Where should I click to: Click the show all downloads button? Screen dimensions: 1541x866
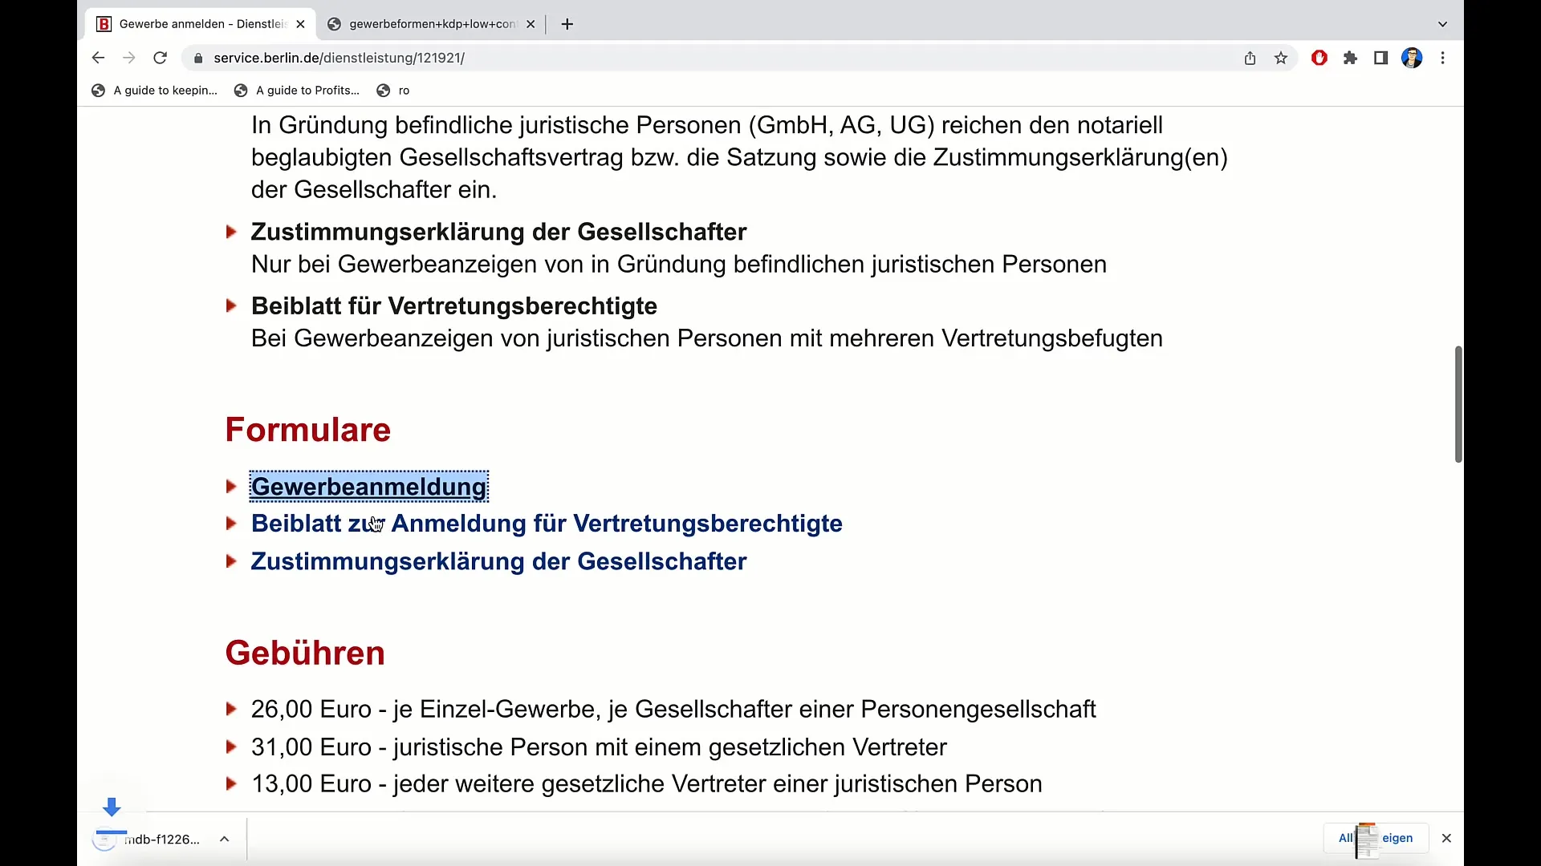click(1376, 838)
